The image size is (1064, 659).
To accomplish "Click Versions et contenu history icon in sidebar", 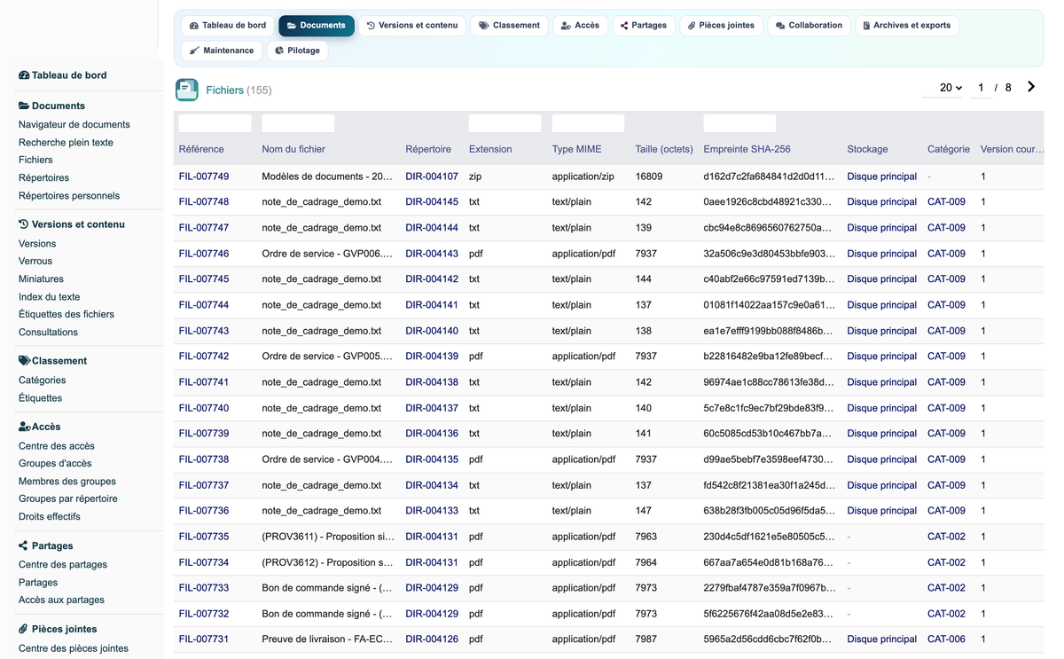I will pyautogui.click(x=24, y=224).
